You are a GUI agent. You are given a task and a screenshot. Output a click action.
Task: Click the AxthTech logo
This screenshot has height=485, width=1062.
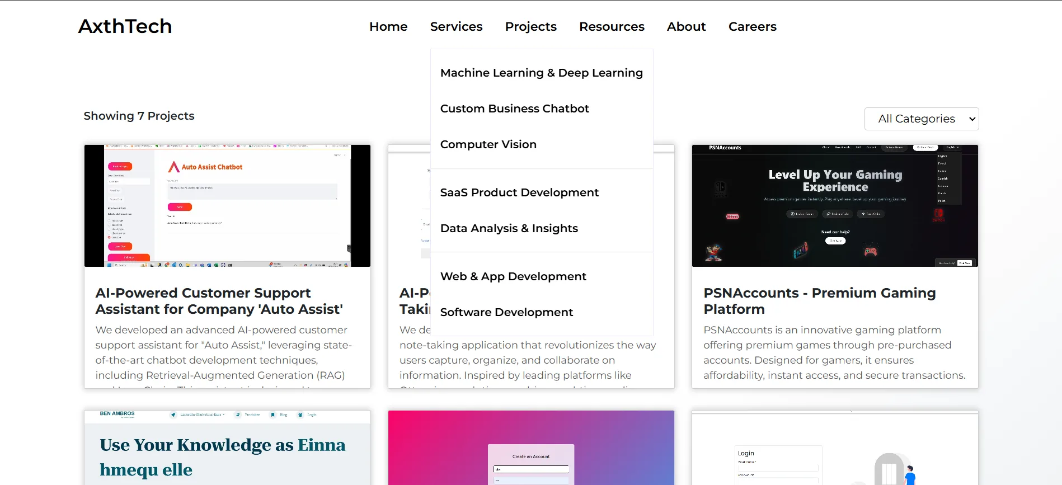(125, 26)
